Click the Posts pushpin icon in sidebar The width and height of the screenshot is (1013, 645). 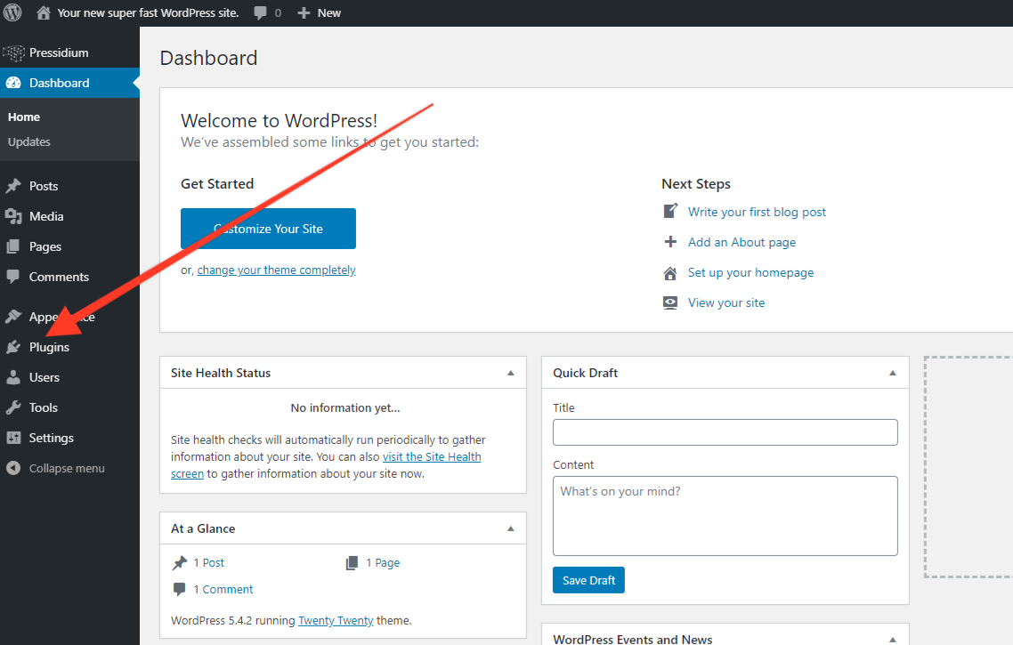click(x=13, y=186)
